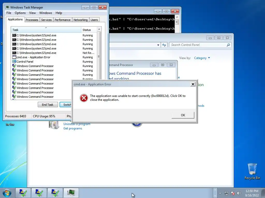The width and height of the screenshot is (265, 198).
Task: Click the 'CPU Usage: 95%' status bar entry
Action: coord(44,116)
